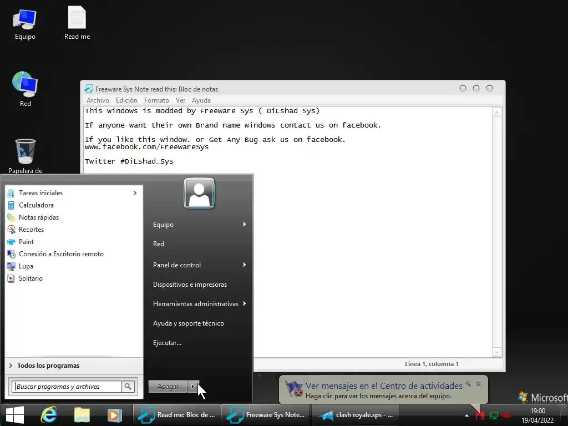Click the Notepad window title icon
The image size is (568, 426).
(89, 89)
